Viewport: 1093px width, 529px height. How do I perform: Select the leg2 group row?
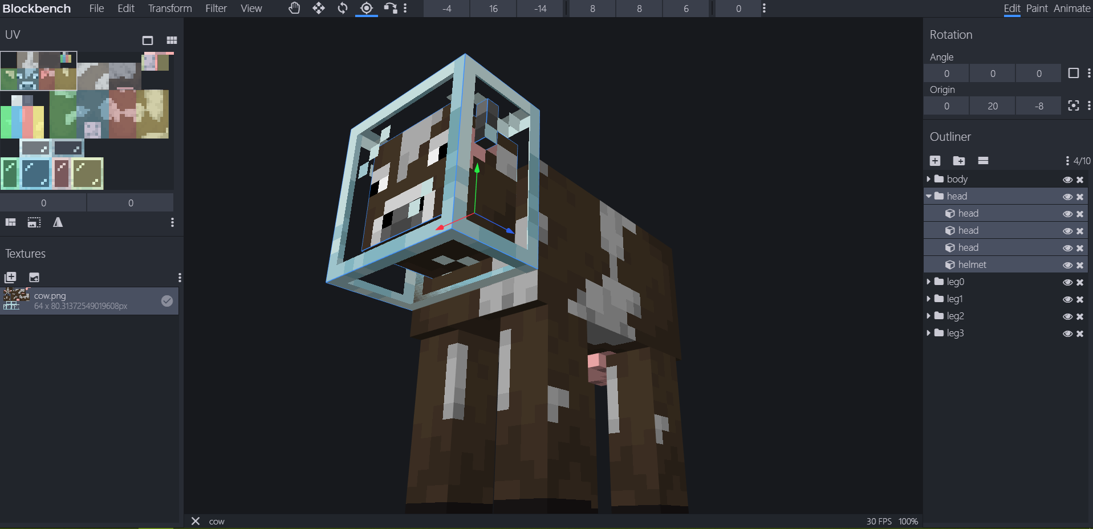click(1005, 316)
